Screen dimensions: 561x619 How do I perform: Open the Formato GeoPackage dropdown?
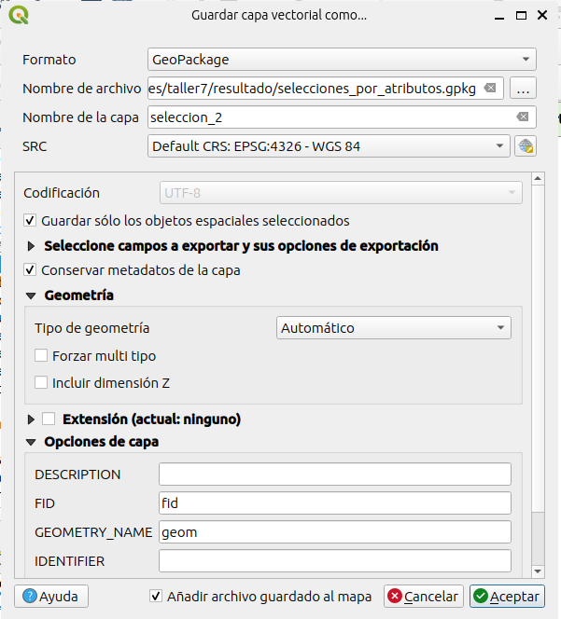click(342, 60)
